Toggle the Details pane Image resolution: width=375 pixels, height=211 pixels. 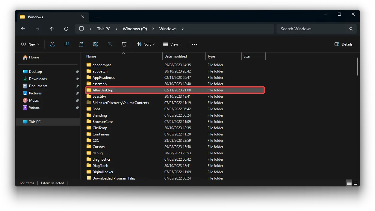pos(343,44)
